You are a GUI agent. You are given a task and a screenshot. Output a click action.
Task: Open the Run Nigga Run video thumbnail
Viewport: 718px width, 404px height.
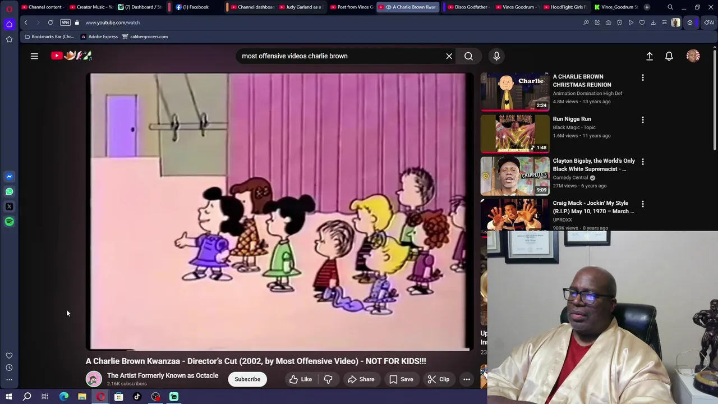click(x=515, y=134)
